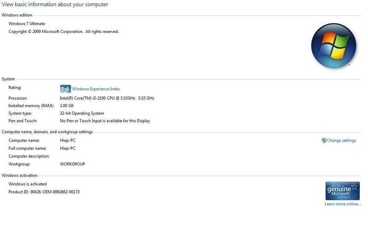Click the No Pen or Touch Input text

(105, 121)
